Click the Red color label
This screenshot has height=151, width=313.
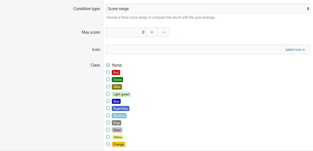116,73
